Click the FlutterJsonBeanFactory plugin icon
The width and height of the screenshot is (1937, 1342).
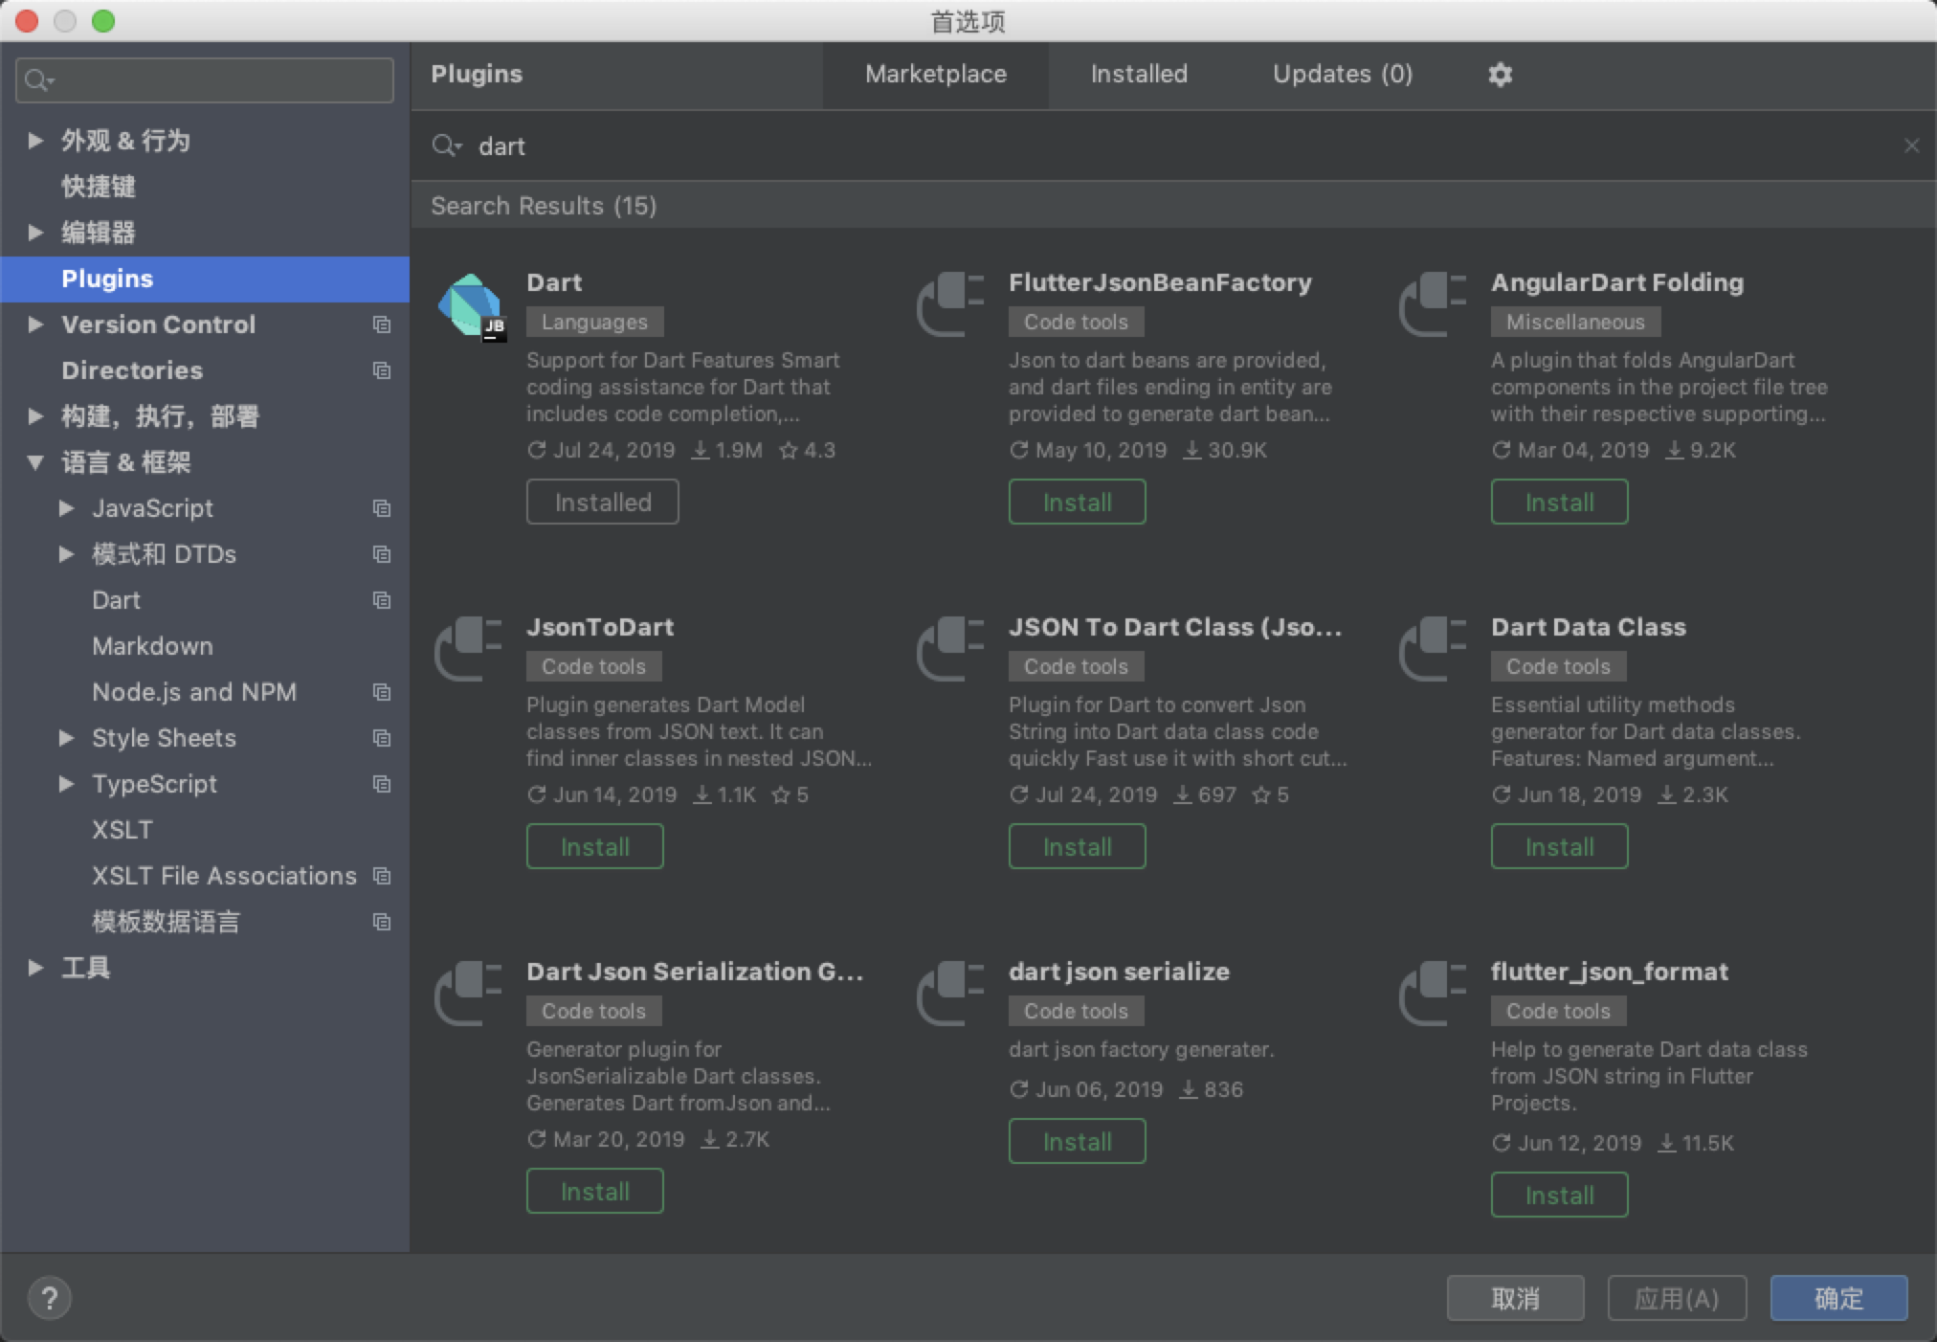[950, 305]
